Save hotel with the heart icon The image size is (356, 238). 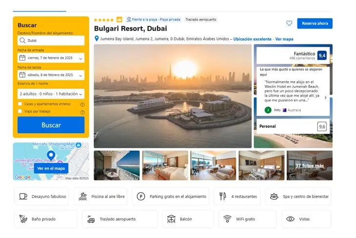[289, 23]
